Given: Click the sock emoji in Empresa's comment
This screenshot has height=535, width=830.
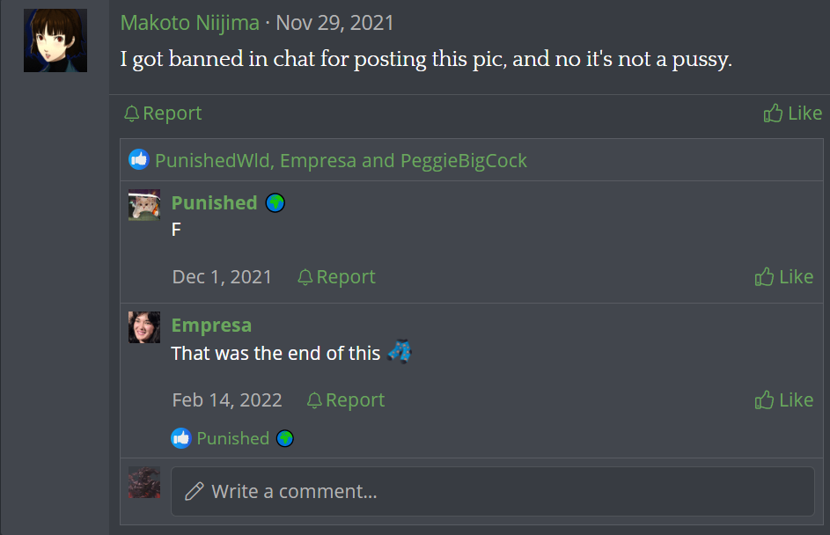Looking at the screenshot, I should (400, 351).
